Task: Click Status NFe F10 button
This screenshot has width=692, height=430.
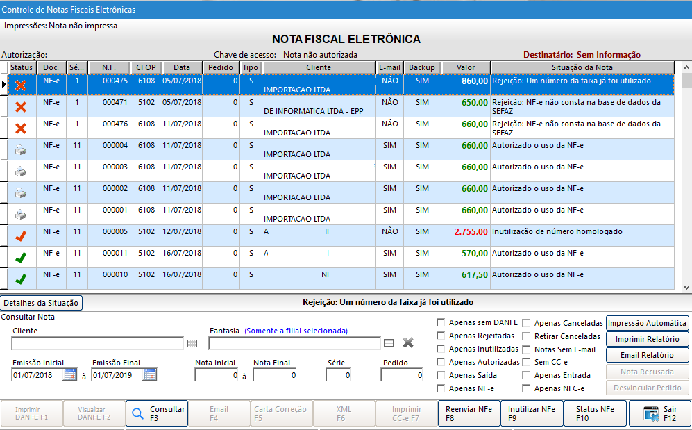Action: (595, 413)
